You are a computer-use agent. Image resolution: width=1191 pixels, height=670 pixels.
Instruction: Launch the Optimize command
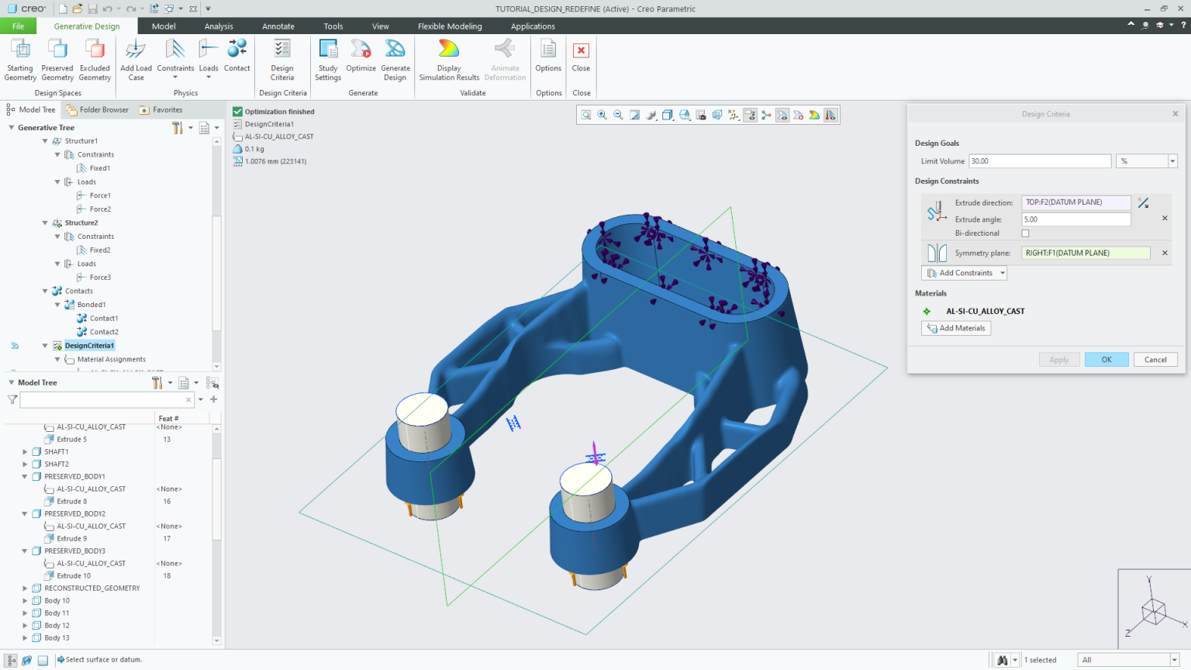coord(361,58)
